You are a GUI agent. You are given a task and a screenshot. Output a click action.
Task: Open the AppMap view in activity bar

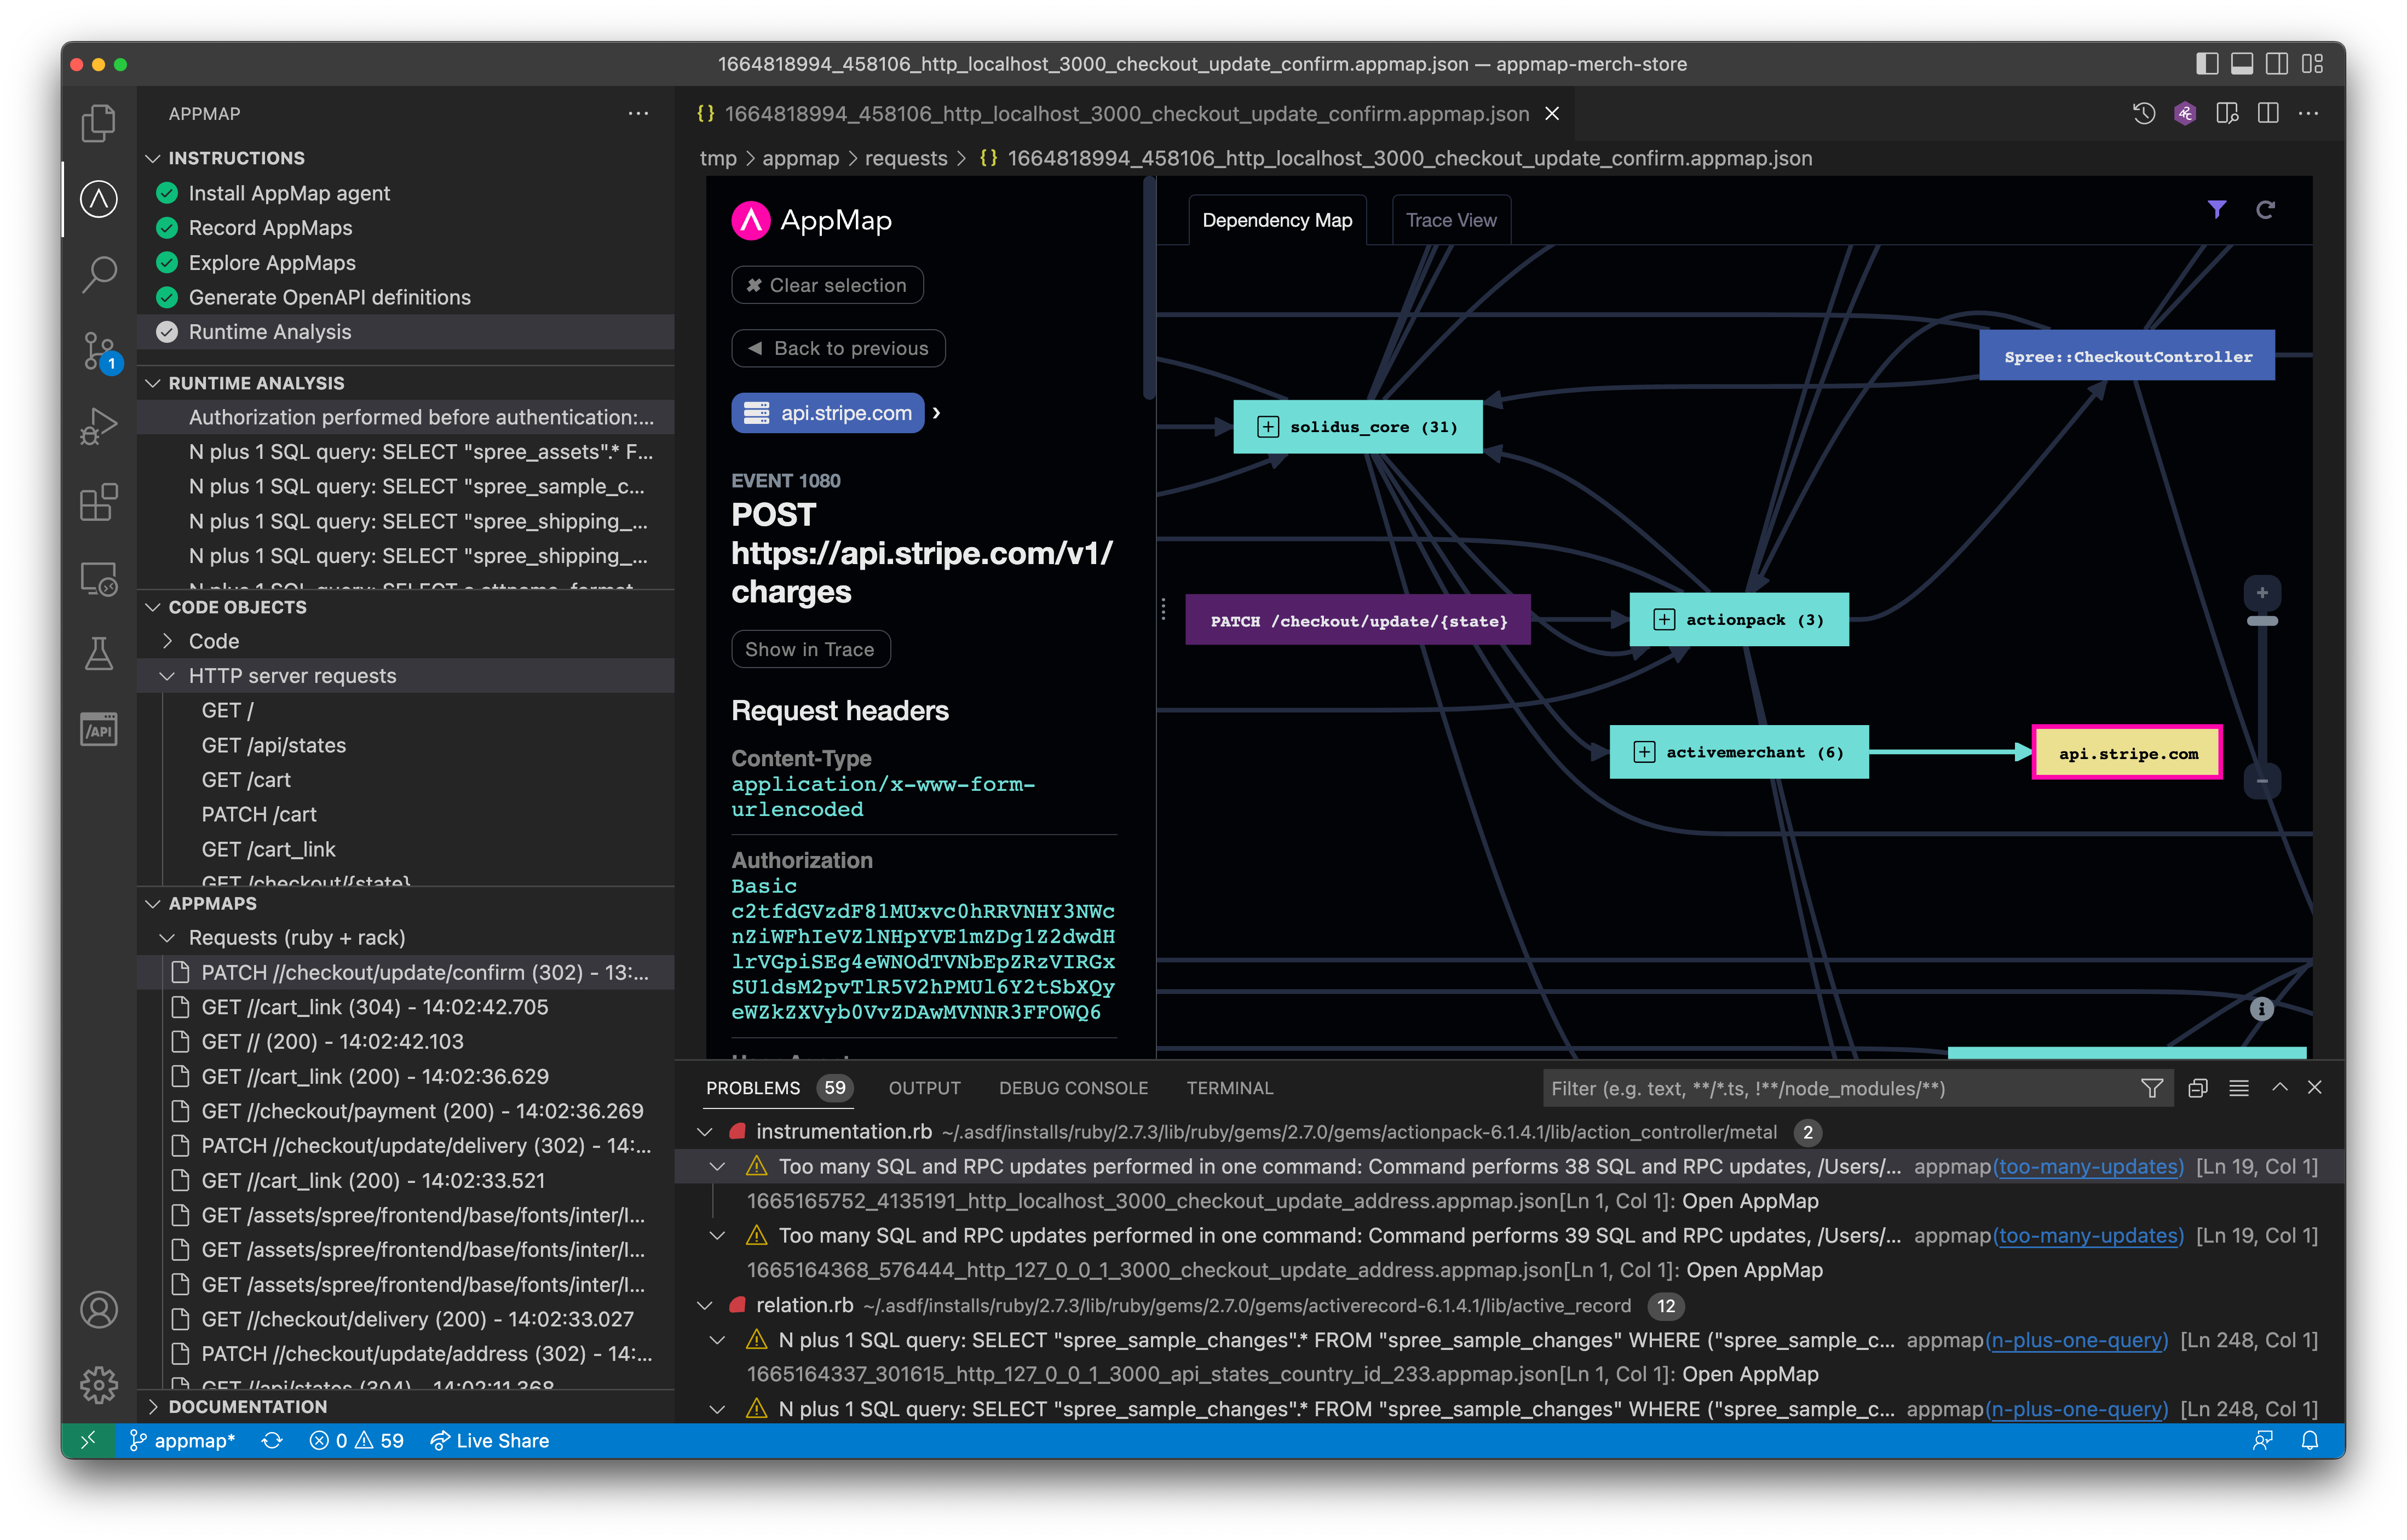coord(98,199)
